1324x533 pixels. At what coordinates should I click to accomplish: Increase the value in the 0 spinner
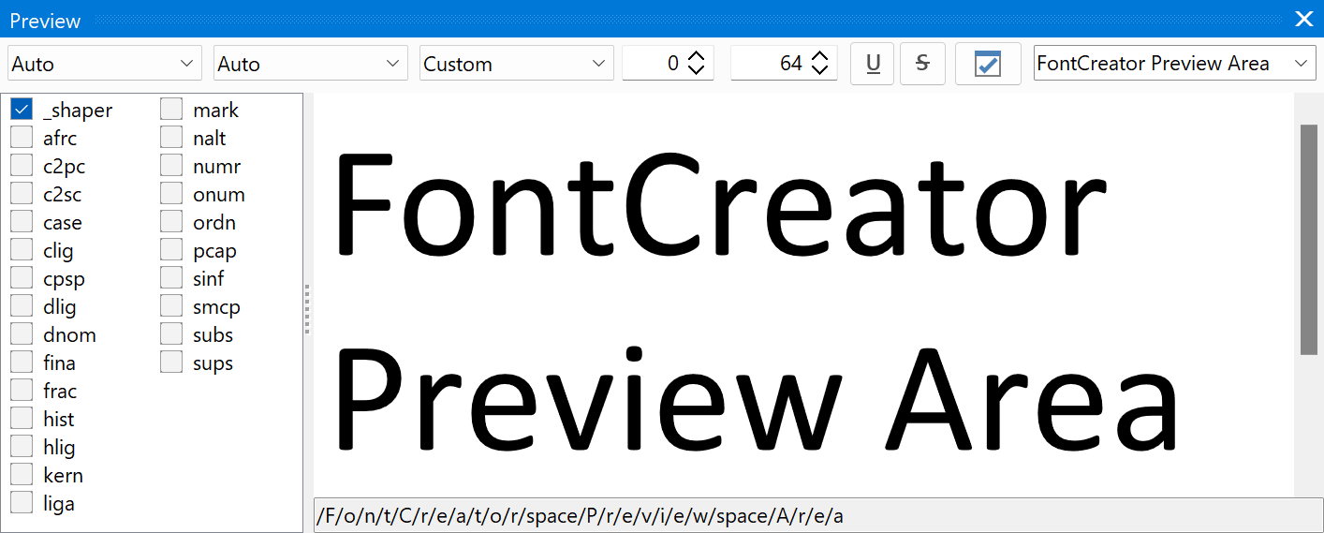[x=697, y=56]
